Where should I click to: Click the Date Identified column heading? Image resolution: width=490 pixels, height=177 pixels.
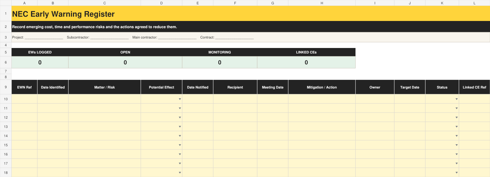[x=53, y=87]
